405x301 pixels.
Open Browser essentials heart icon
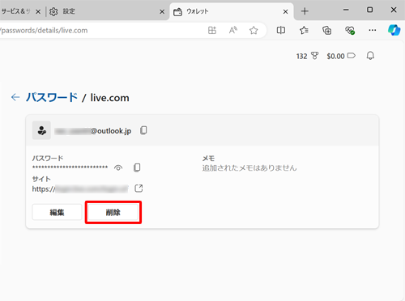(x=350, y=30)
